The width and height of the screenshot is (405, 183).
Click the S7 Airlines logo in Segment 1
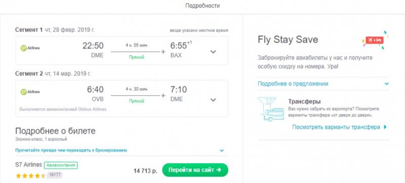(x=30, y=48)
